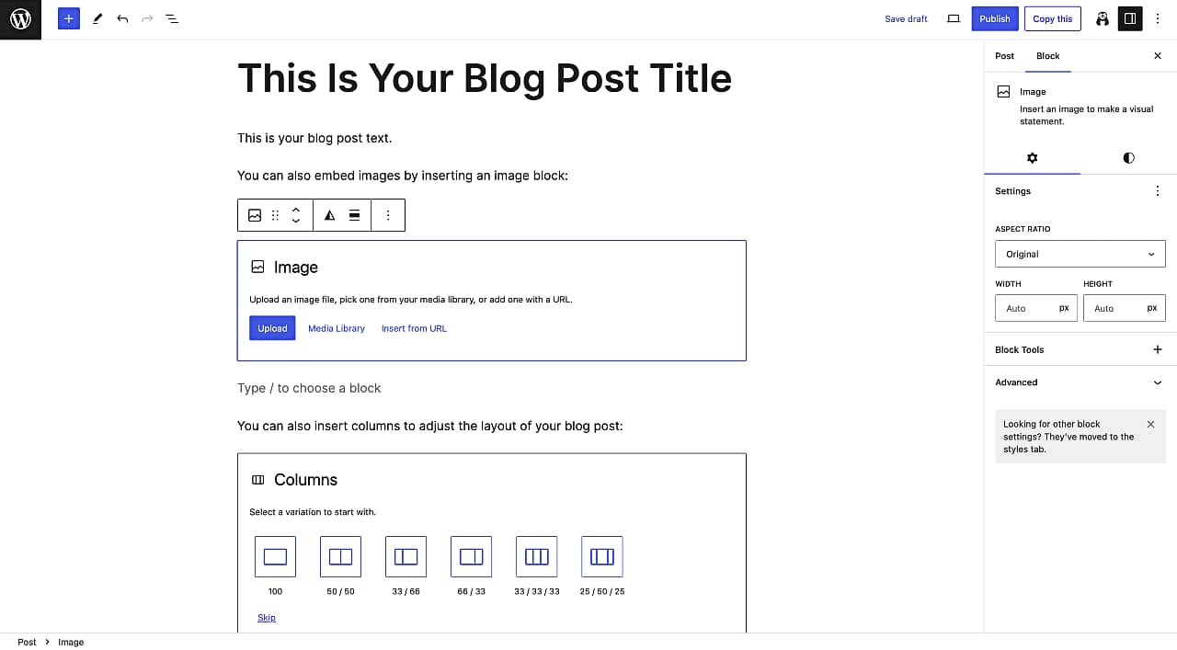1177x650 pixels.
Task: Click the WordPress logo icon
Action: pyautogui.click(x=20, y=18)
